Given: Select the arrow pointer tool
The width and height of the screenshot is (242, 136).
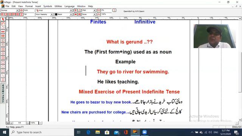Looking at the screenshot, I should coord(3,19).
